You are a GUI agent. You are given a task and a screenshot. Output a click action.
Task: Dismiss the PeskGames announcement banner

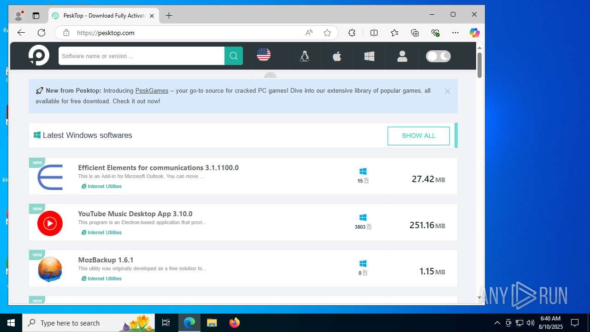447,91
